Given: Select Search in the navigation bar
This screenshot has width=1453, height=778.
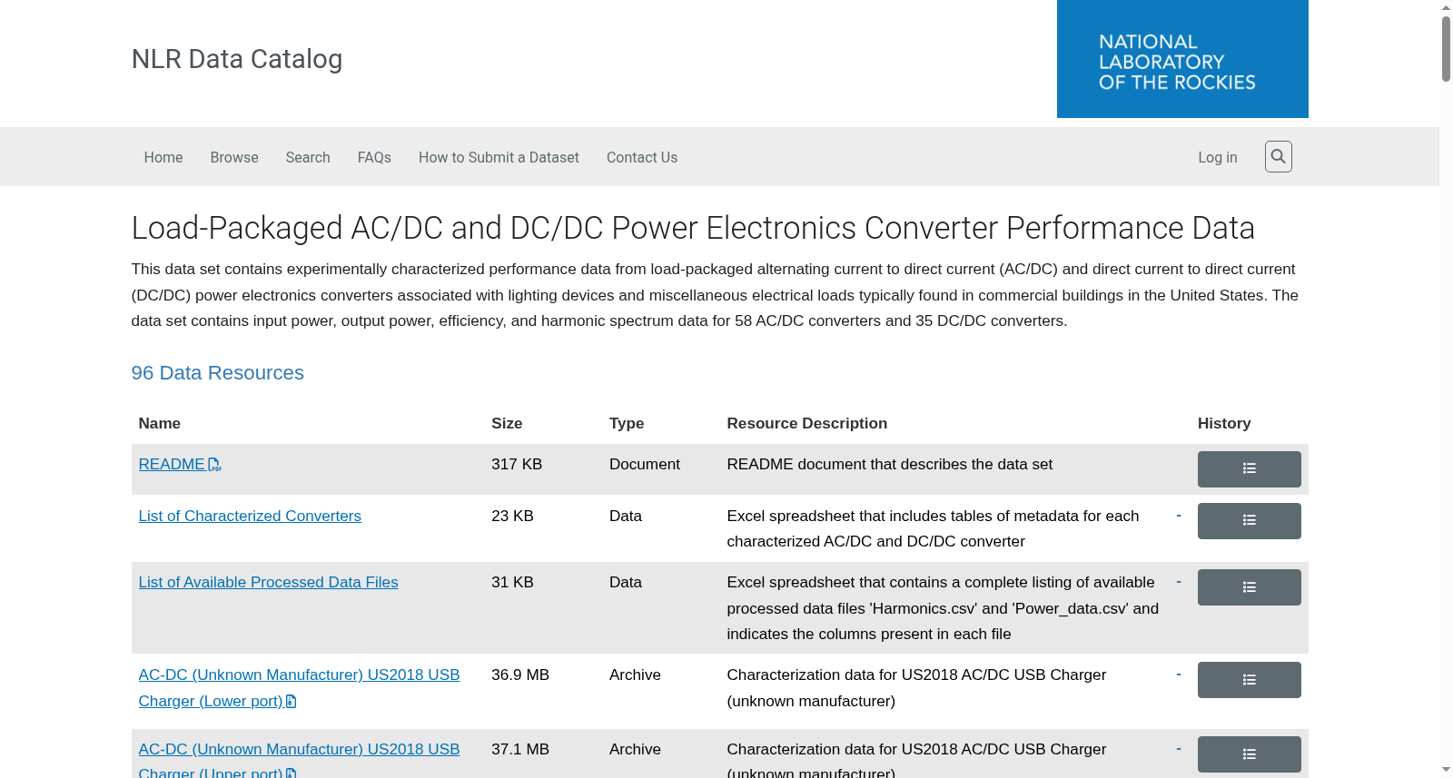Looking at the screenshot, I should [x=308, y=157].
